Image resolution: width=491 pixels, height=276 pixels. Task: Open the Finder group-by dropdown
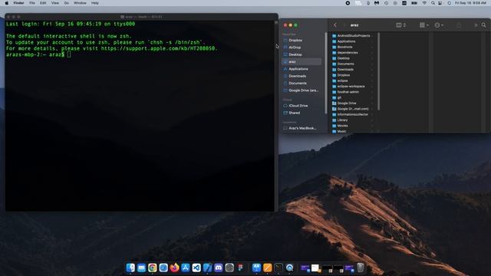tap(424, 25)
